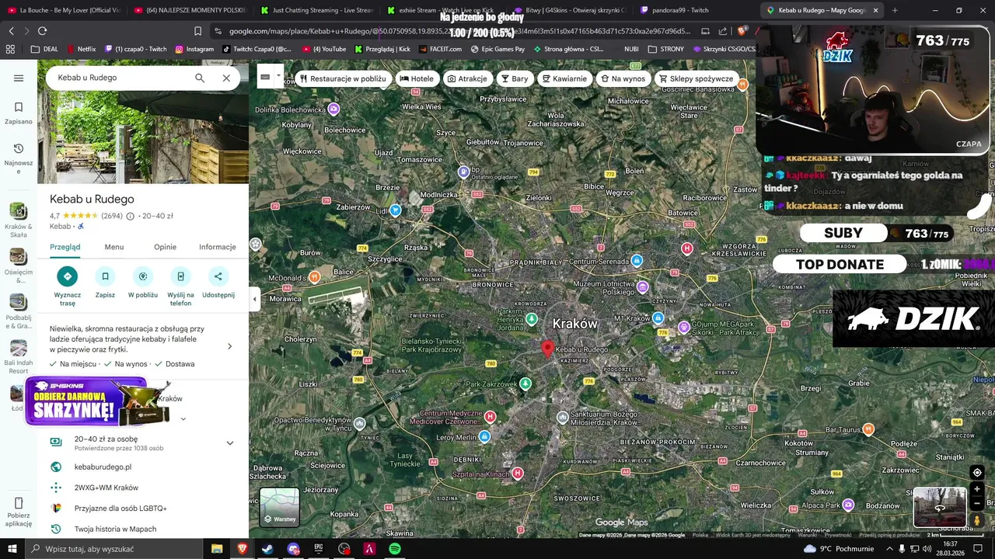Open the Bali Indah Resort recent item
This screenshot has width=995, height=559.
tap(19, 357)
